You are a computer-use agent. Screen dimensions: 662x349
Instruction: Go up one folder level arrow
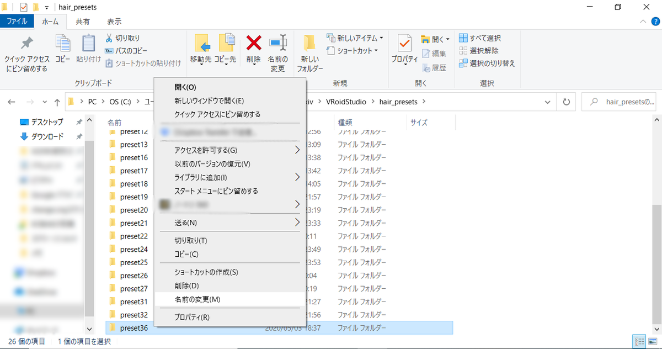tap(57, 102)
